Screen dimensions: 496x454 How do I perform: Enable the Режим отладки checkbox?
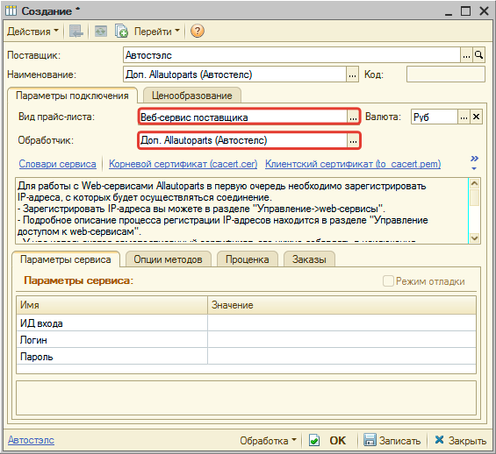[388, 280]
